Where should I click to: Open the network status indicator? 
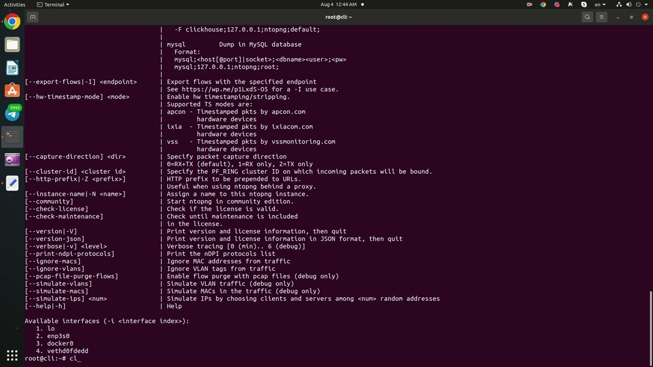point(619,5)
